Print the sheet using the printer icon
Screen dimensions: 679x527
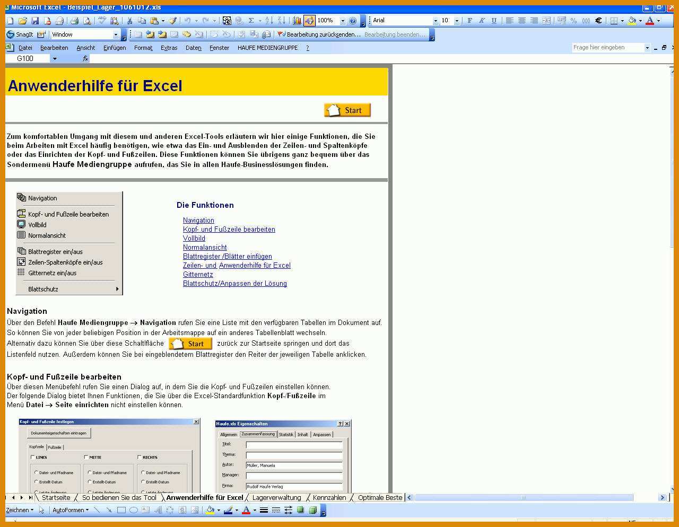74,21
